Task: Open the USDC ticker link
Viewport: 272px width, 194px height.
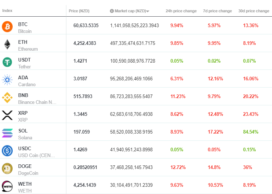Action: click(x=25, y=148)
